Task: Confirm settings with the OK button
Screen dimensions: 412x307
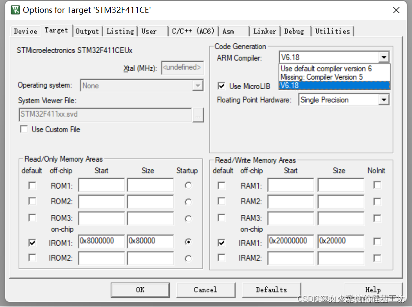Action: (140, 290)
